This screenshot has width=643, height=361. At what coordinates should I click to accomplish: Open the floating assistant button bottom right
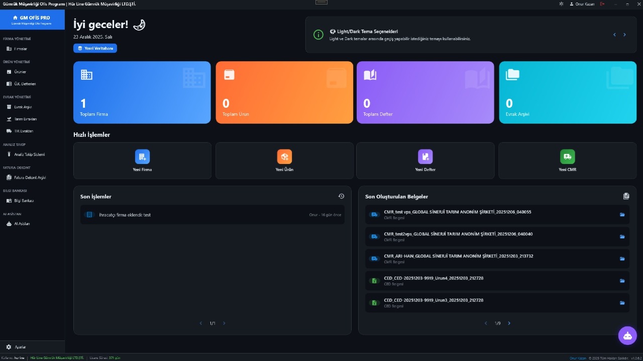pyautogui.click(x=627, y=335)
